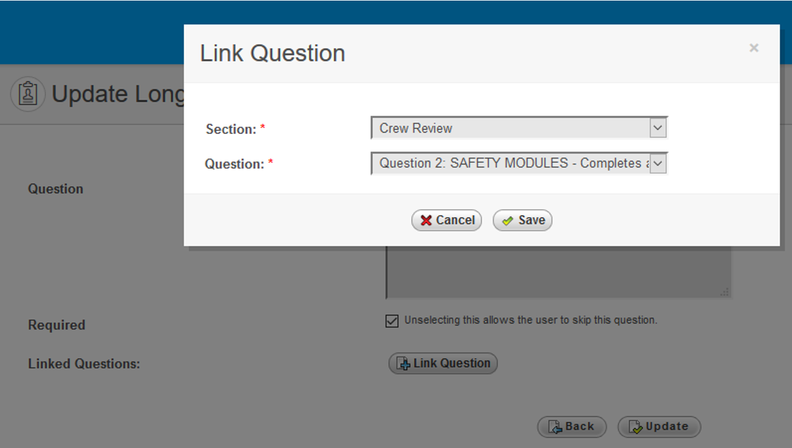Click the Question combo box arrow

[x=657, y=164]
